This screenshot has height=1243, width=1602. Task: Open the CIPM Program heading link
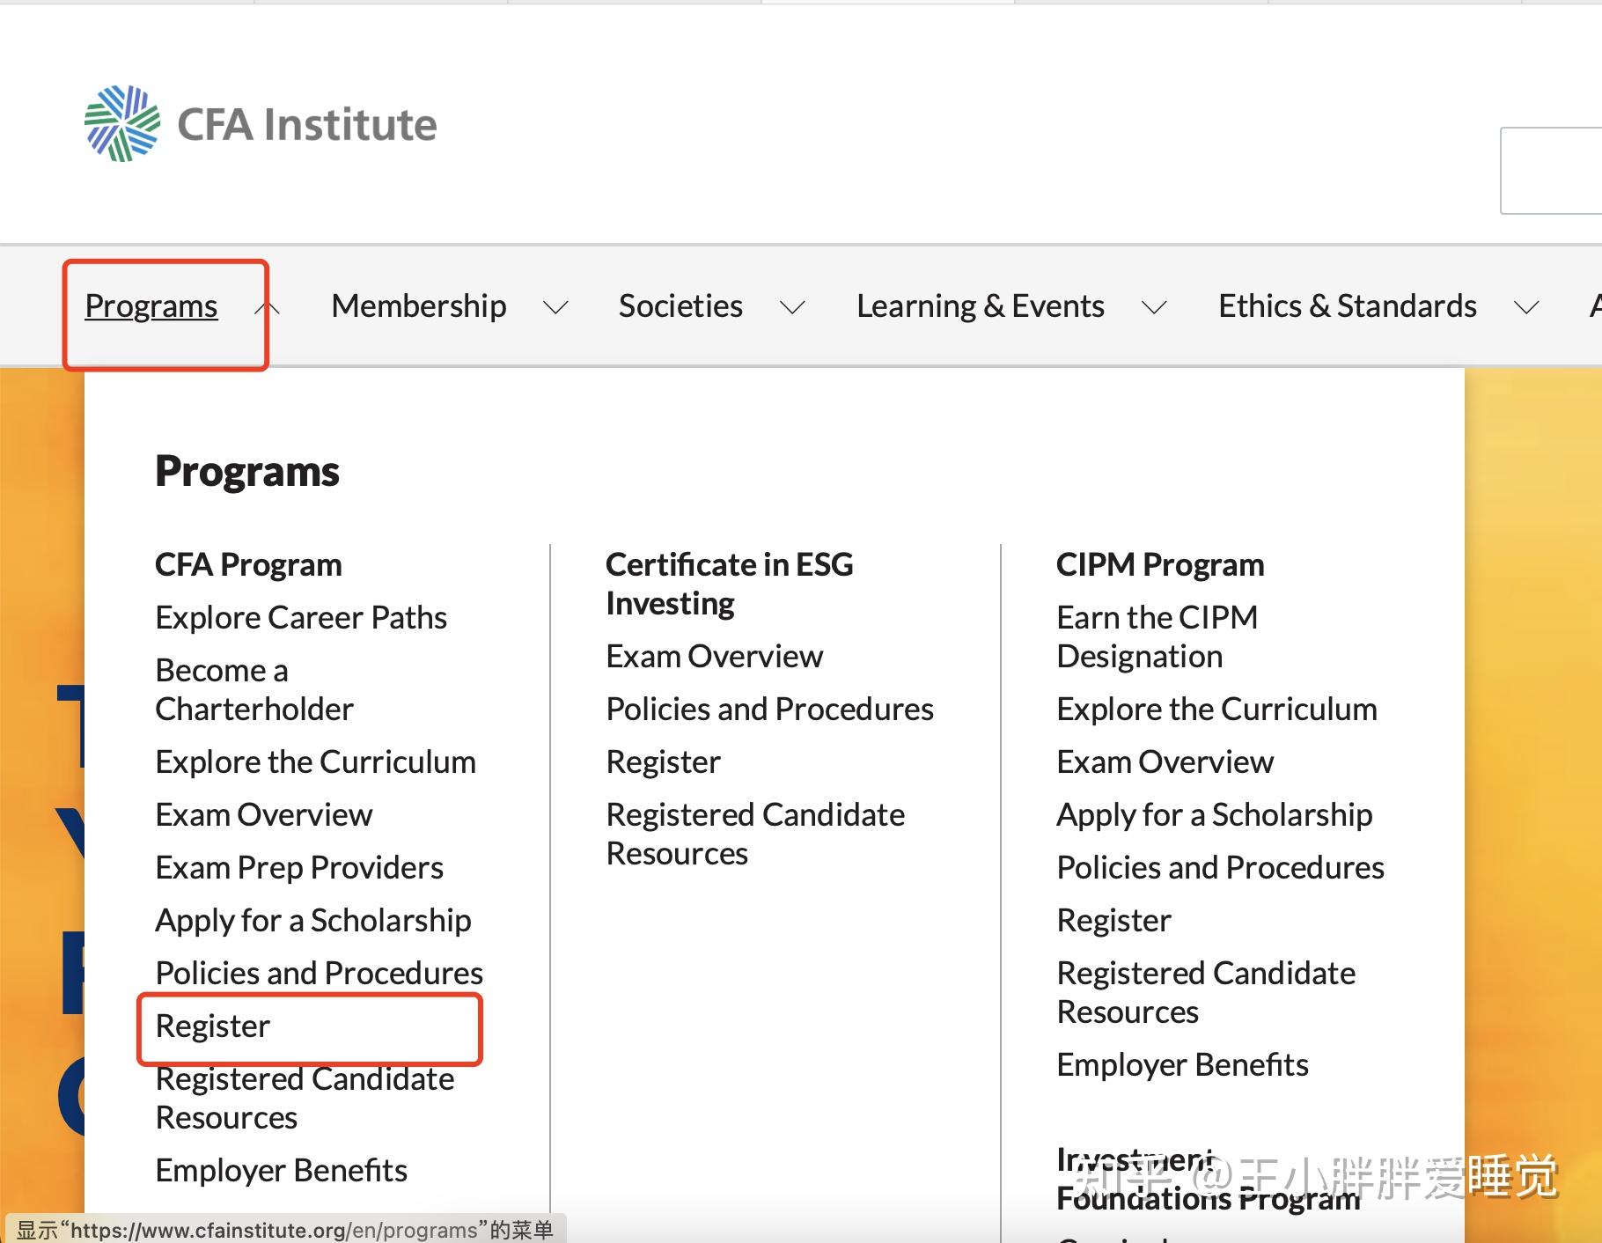tap(1160, 565)
